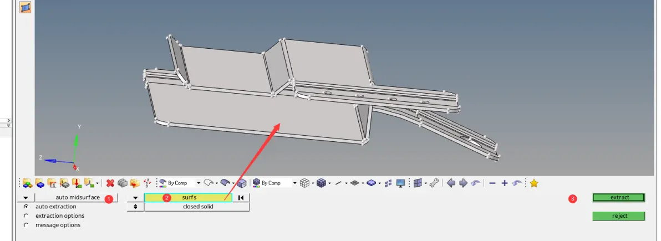Click the yellow surfs selector field
This screenshot has height=241, width=661.
(188, 198)
